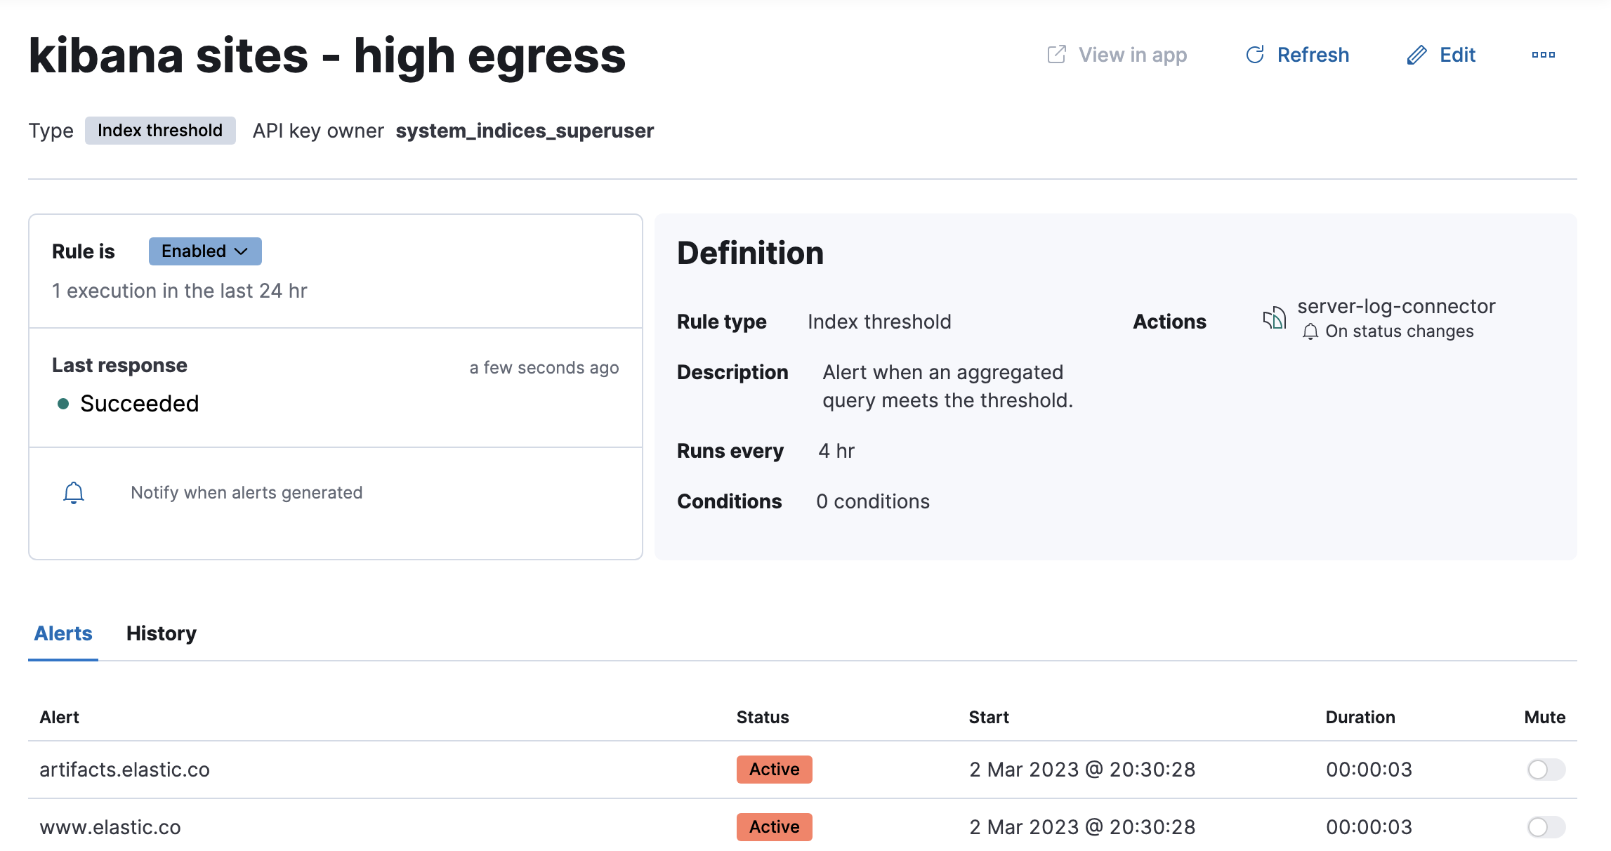Screen dimensions: 1611x851
Task: Click the Edit link text
Action: click(1457, 55)
